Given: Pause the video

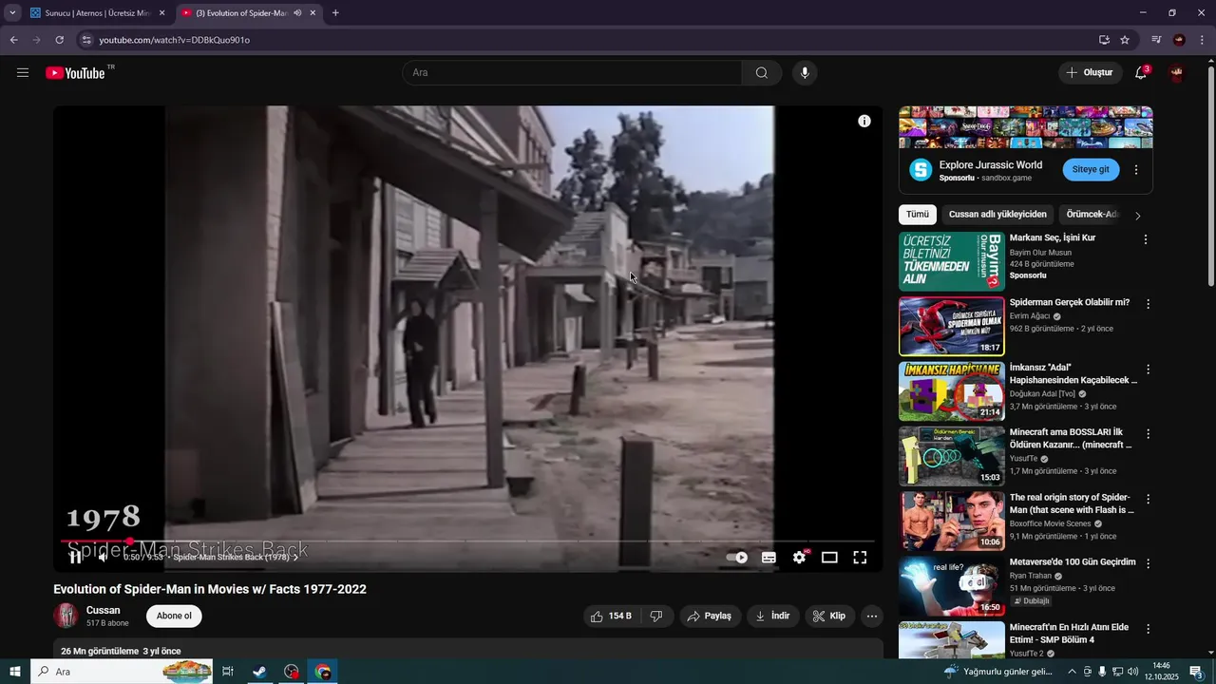Looking at the screenshot, I should (x=75, y=558).
